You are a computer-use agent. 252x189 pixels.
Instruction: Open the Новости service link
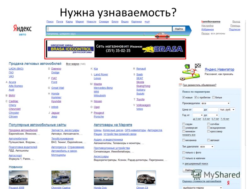[91, 21]
